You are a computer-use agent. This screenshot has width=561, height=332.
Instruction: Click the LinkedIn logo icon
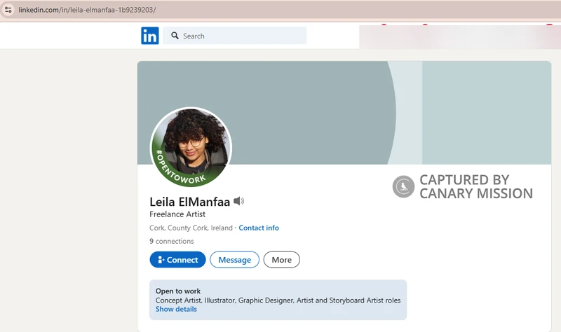coord(150,36)
